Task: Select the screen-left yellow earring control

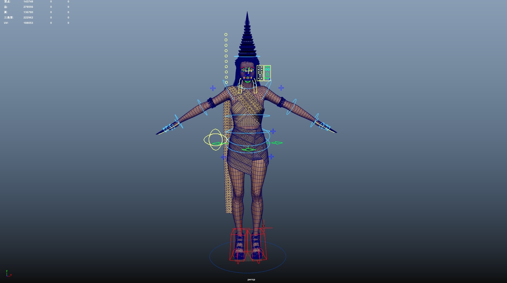Action: (240, 86)
